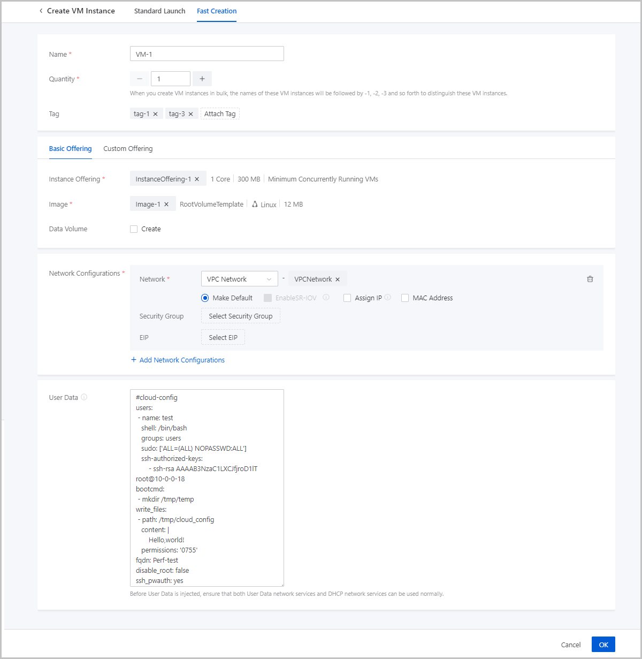Click the User Data info icon
Viewport: 642px width, 659px height.
click(x=84, y=397)
